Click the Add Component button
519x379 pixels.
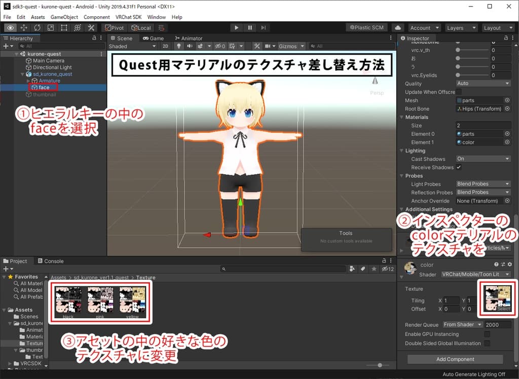click(455, 359)
